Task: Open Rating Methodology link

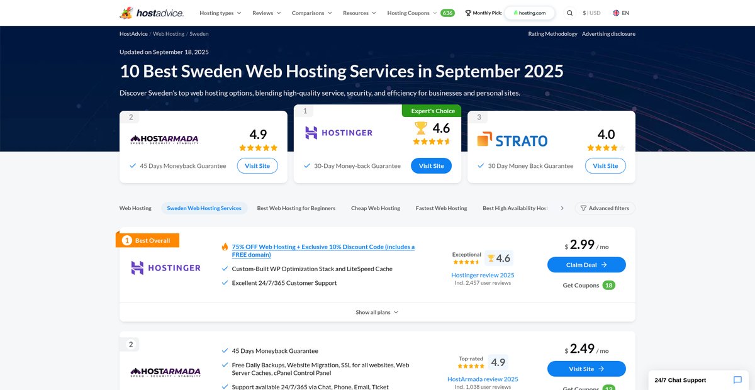Action: coord(552,34)
